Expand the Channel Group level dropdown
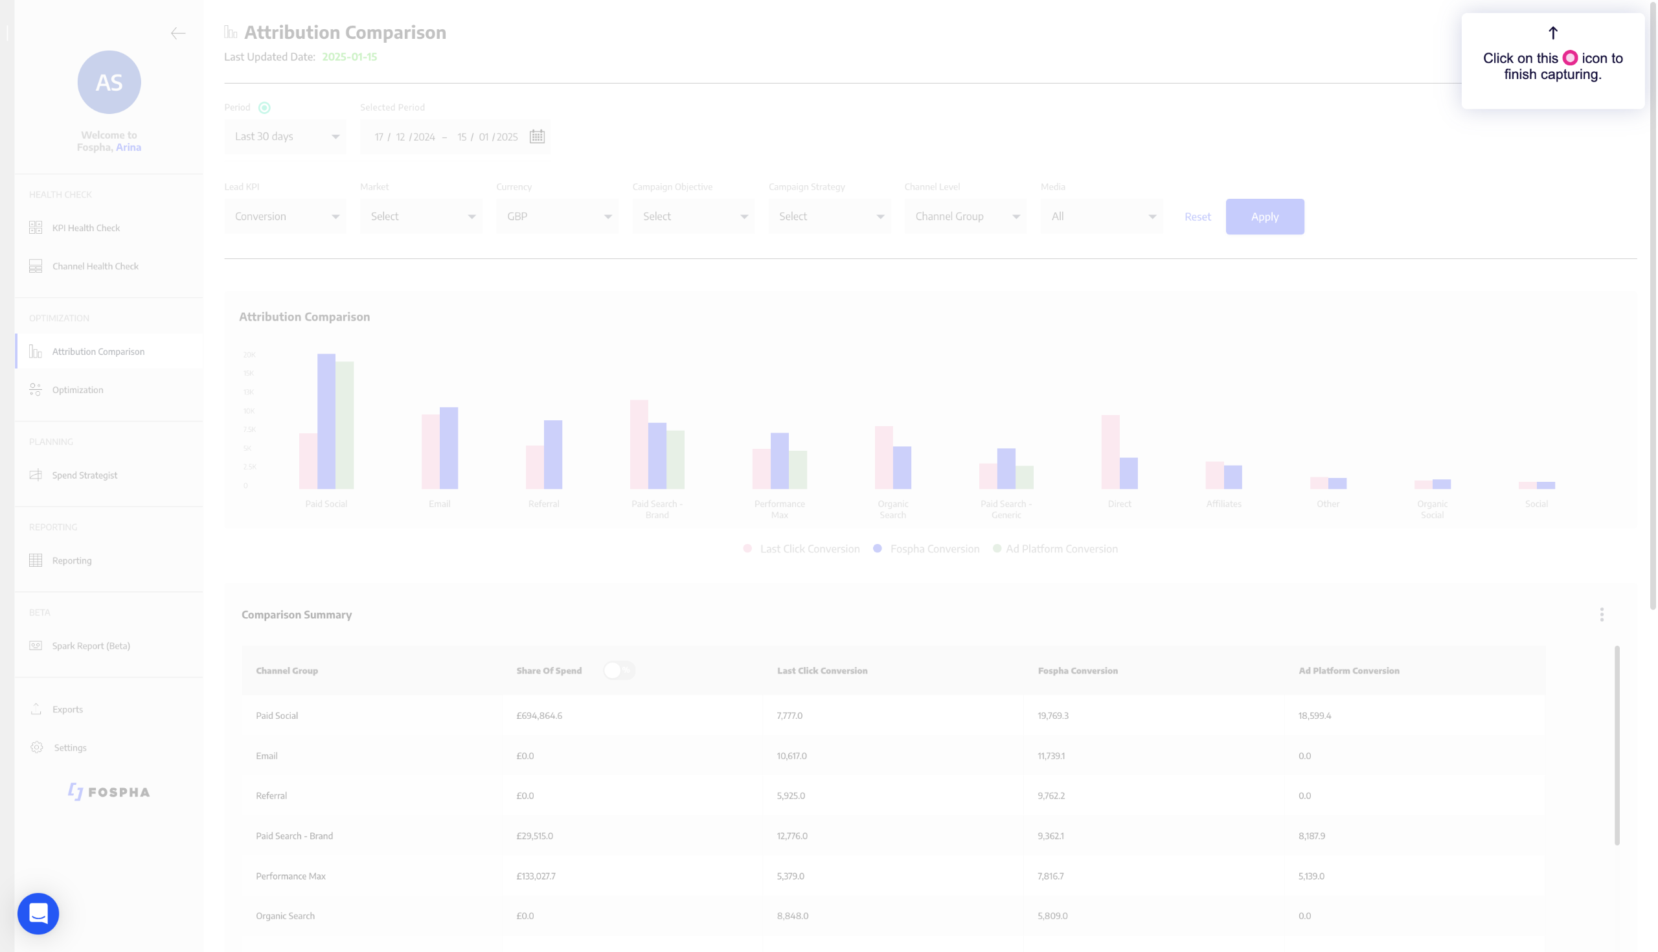 pos(965,216)
